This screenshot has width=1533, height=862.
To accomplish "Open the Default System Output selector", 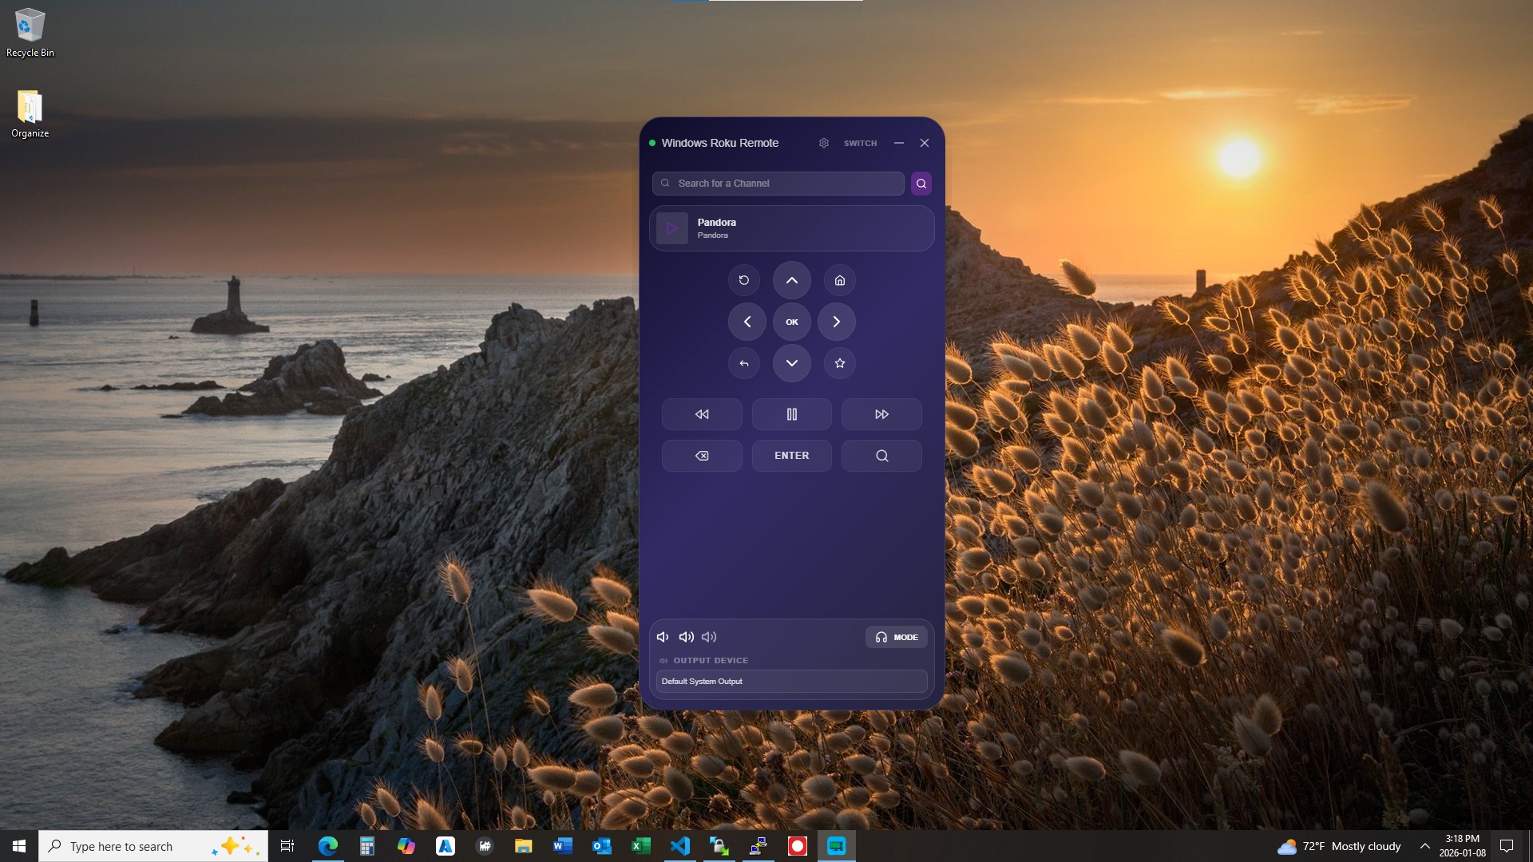I will click(x=791, y=681).
